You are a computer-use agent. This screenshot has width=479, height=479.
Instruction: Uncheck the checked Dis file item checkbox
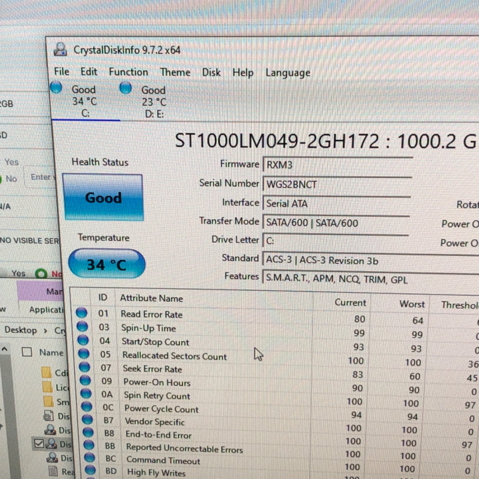[x=39, y=443]
